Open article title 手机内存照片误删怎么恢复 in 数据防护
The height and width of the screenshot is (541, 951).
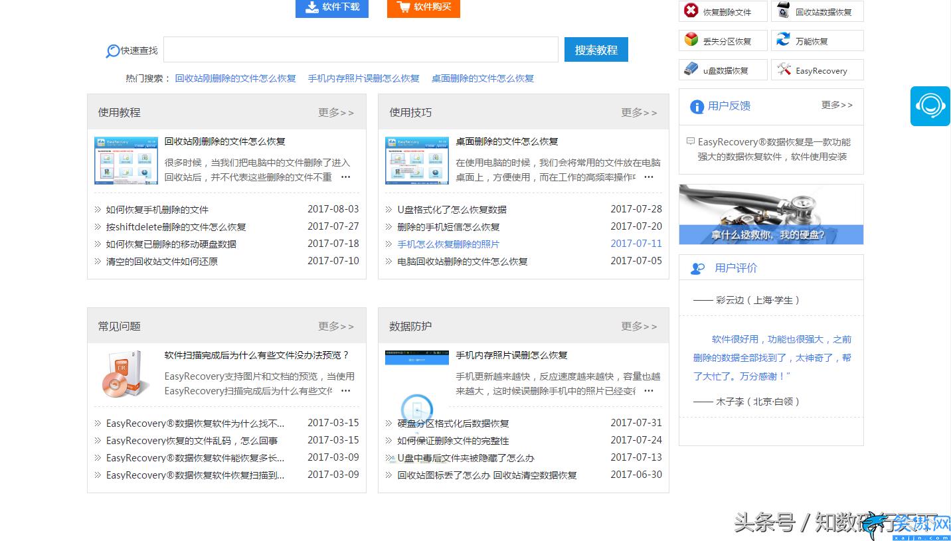(x=511, y=355)
